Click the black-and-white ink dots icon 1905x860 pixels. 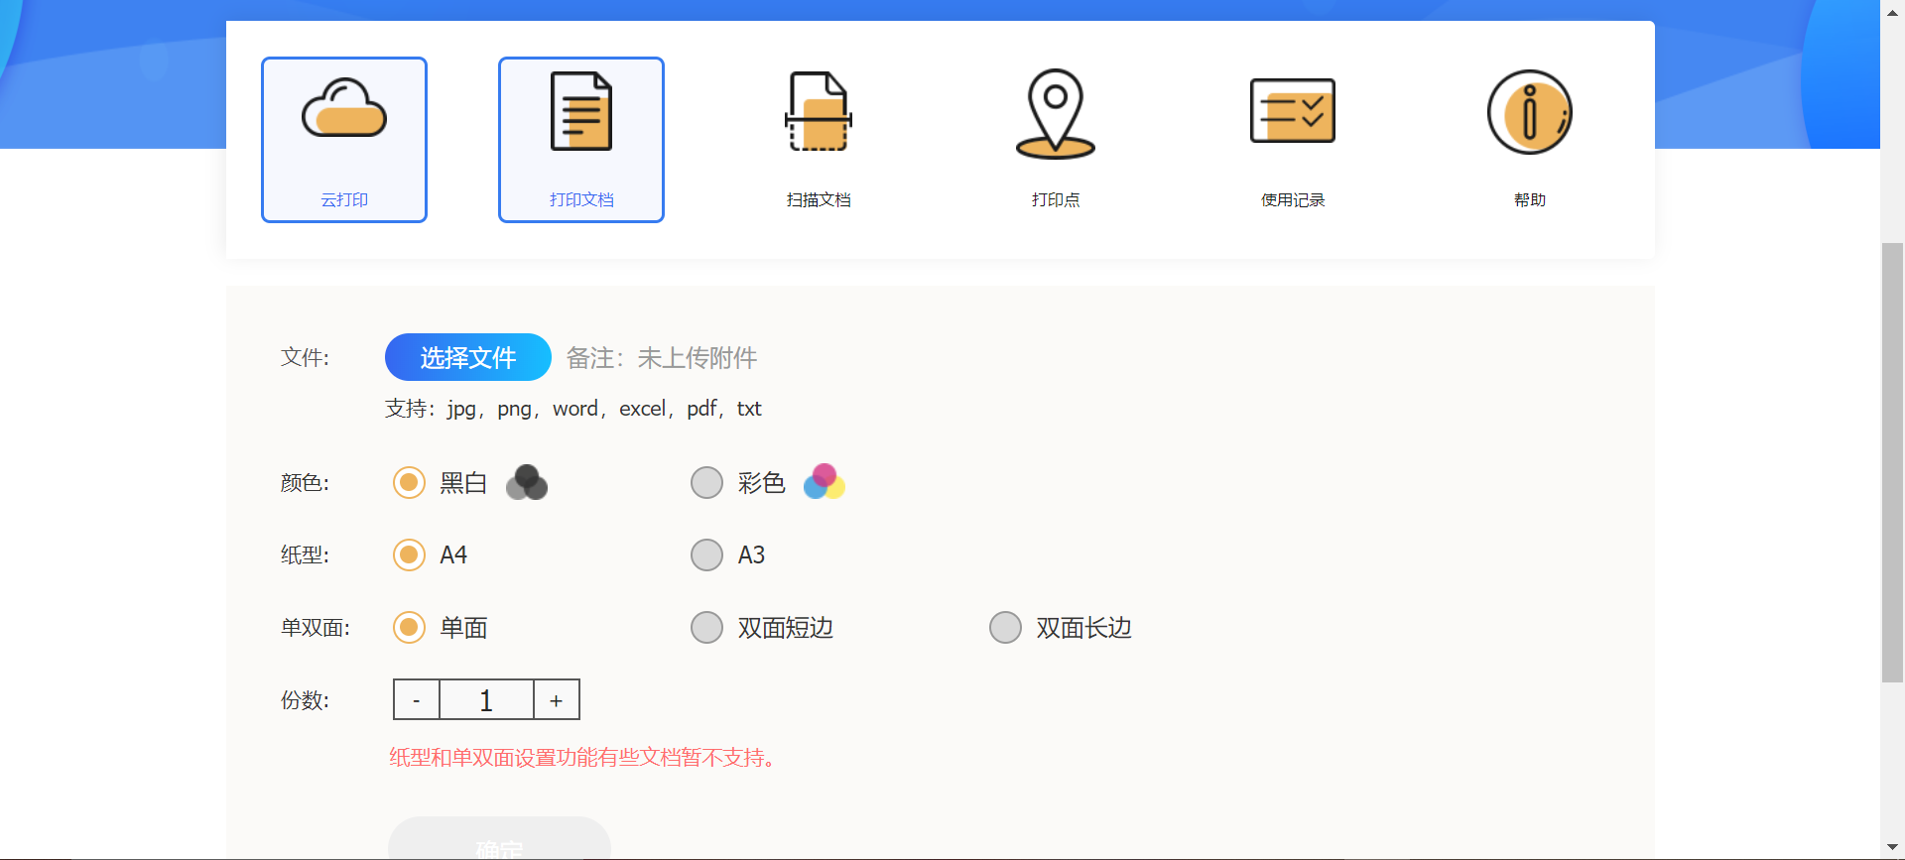click(527, 483)
